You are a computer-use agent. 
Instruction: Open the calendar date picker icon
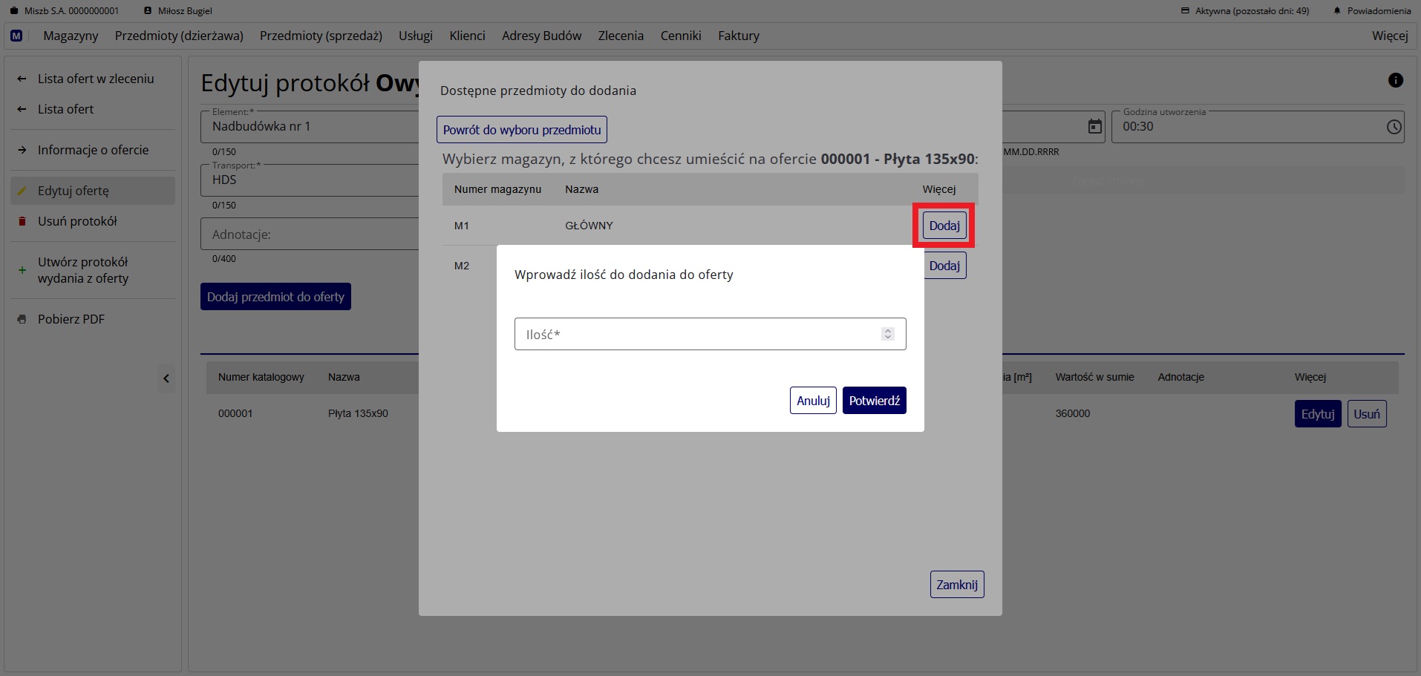(1095, 127)
